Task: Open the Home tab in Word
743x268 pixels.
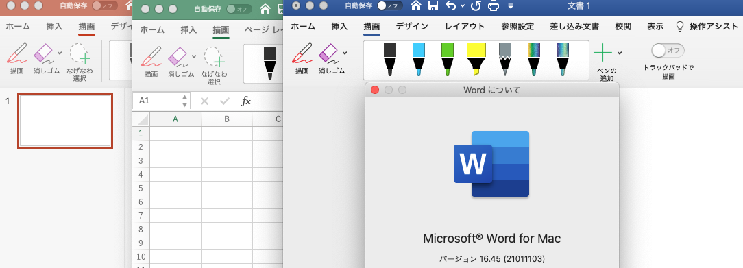Action: click(x=303, y=27)
